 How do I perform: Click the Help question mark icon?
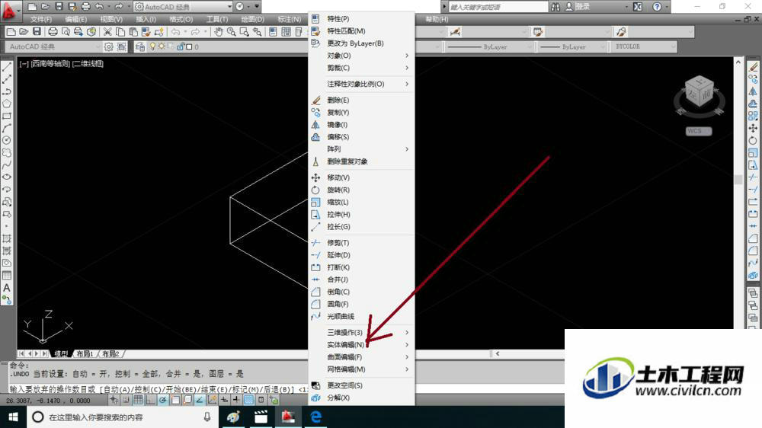657,7
